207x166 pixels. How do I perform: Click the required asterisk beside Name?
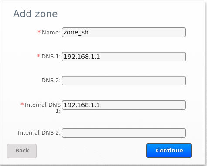pyautogui.click(x=39, y=32)
